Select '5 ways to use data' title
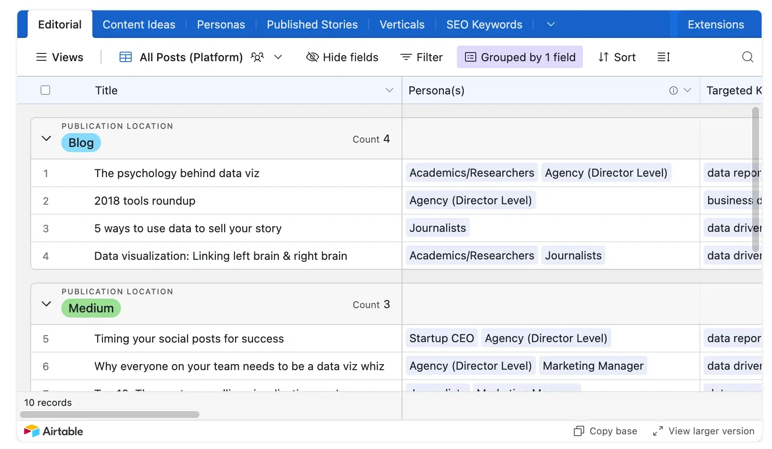772x449 pixels. [x=188, y=228]
